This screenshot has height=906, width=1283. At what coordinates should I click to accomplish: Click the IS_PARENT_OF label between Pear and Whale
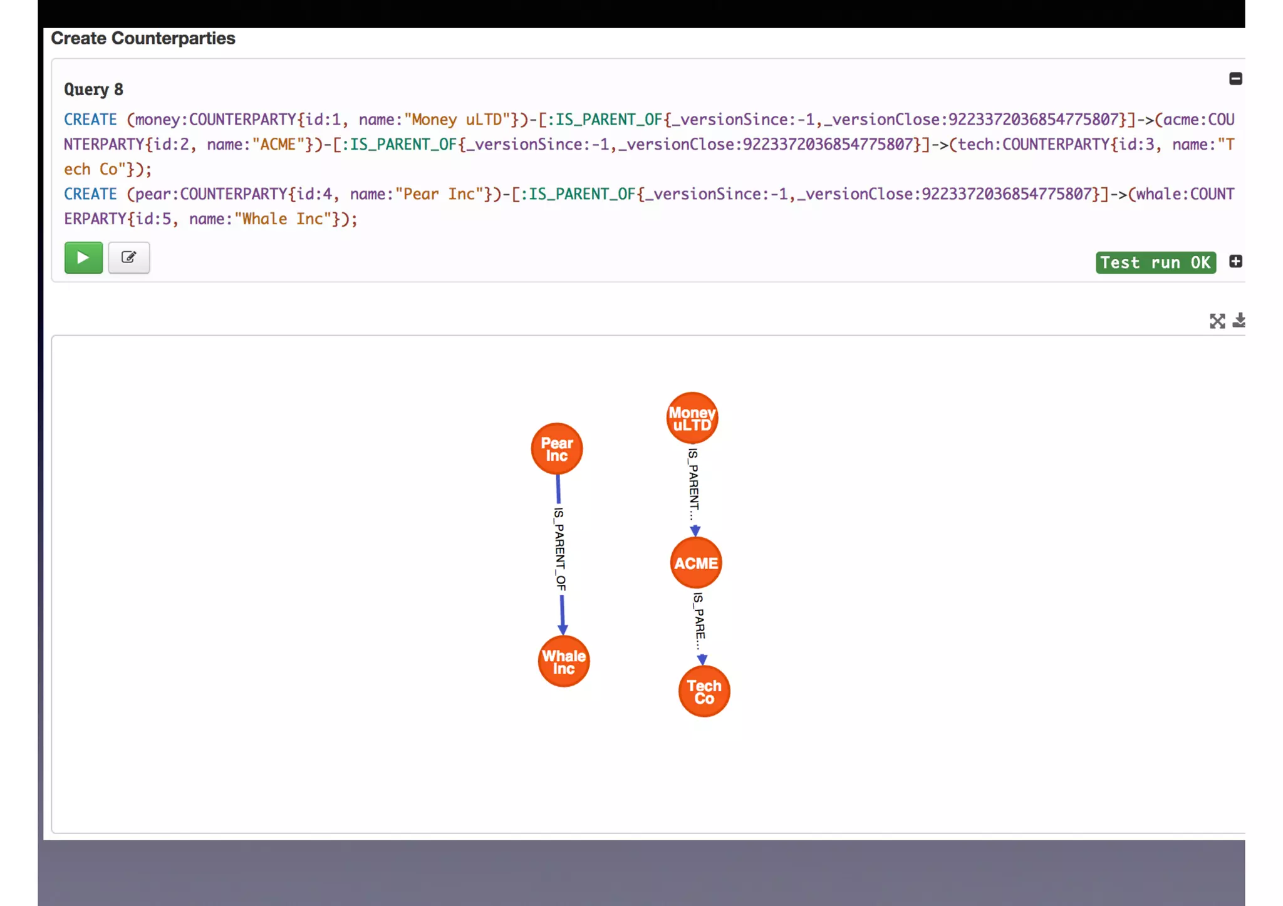click(559, 549)
